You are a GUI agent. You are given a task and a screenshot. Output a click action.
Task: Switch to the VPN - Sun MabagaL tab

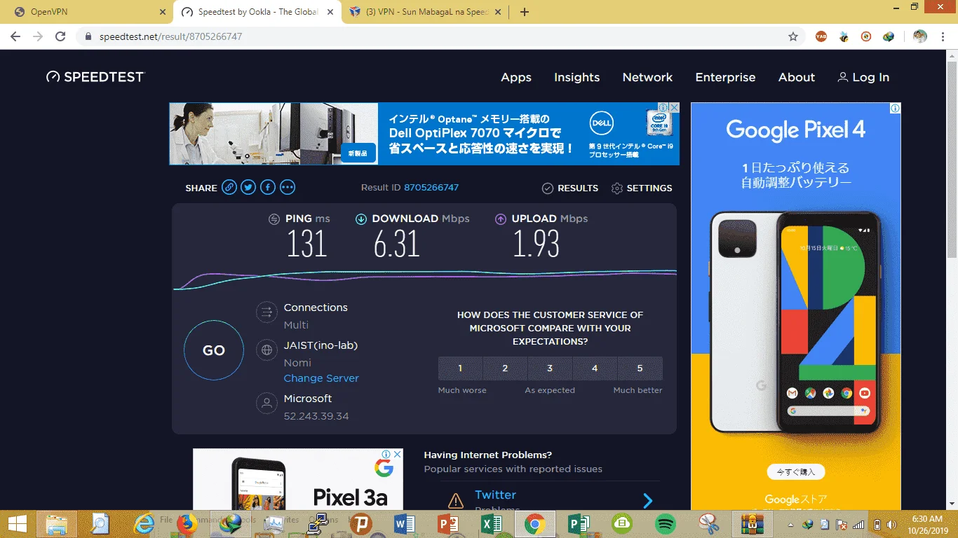coord(426,12)
